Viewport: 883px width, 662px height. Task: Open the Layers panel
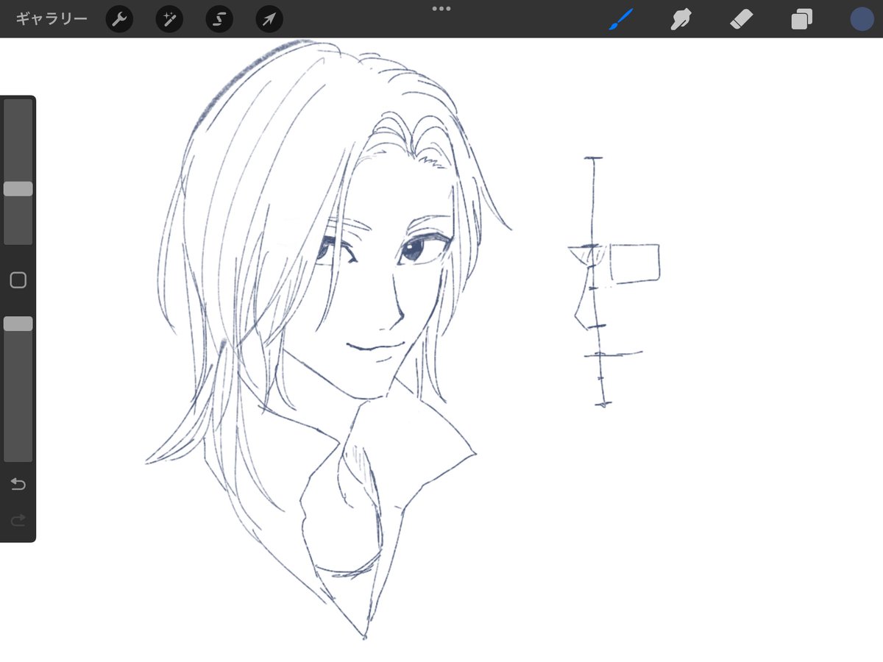tap(801, 18)
